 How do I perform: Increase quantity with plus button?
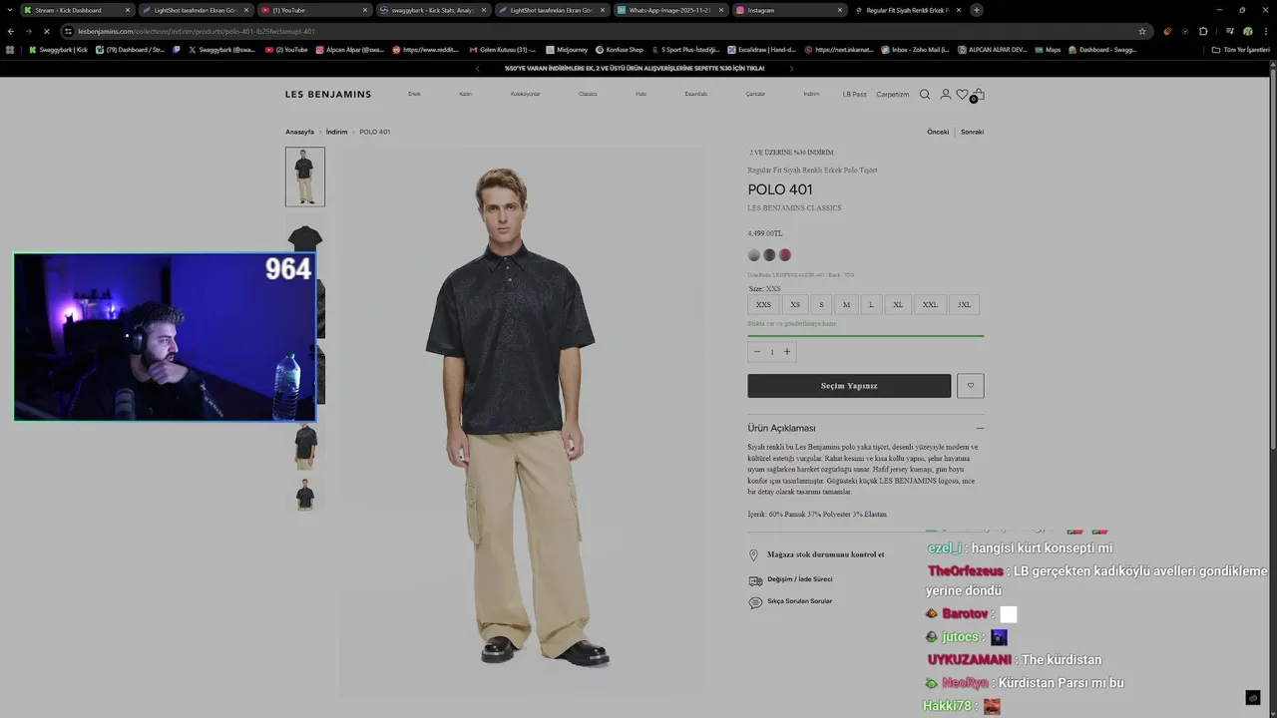click(x=786, y=352)
